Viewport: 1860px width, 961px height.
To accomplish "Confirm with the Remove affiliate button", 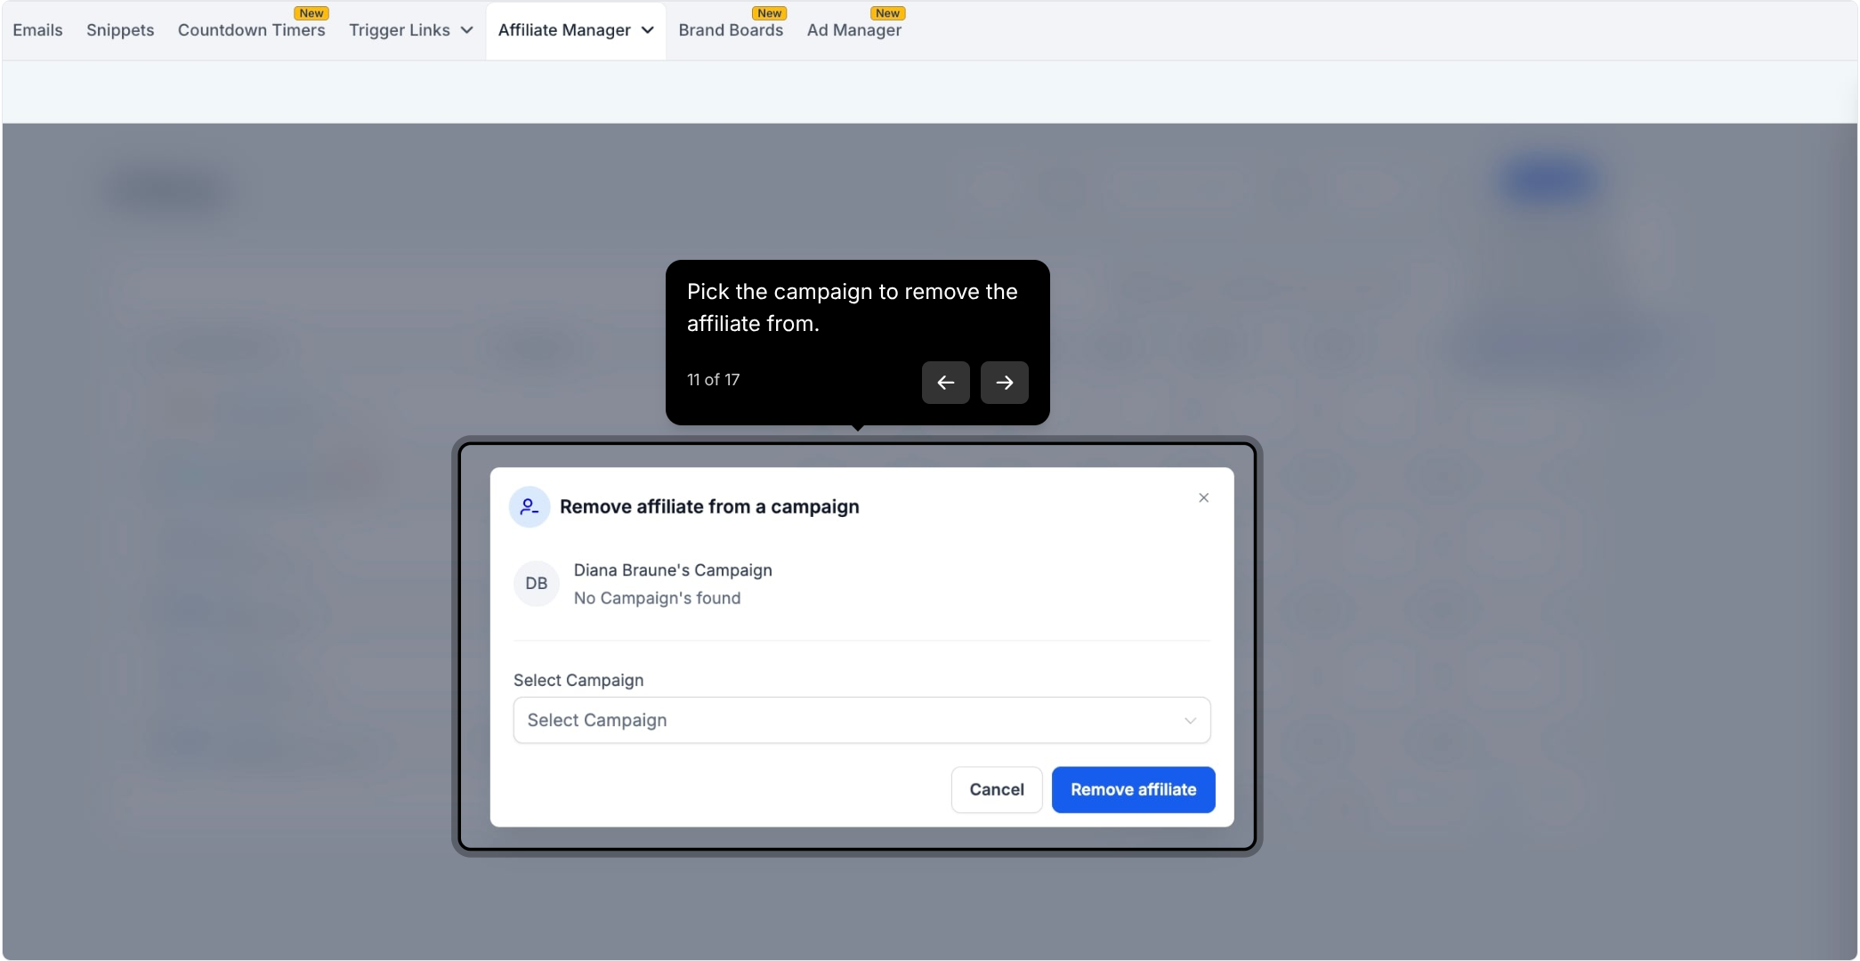I will [x=1133, y=789].
